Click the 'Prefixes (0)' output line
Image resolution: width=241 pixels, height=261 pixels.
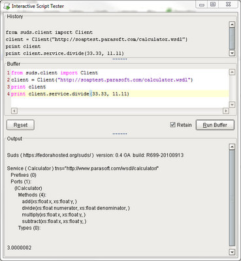click(24, 175)
